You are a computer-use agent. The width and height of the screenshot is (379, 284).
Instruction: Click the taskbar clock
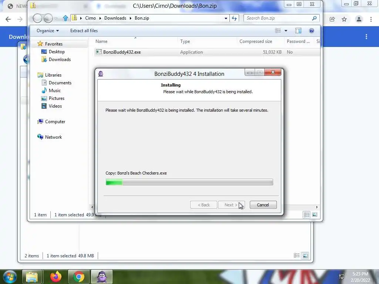360,277
